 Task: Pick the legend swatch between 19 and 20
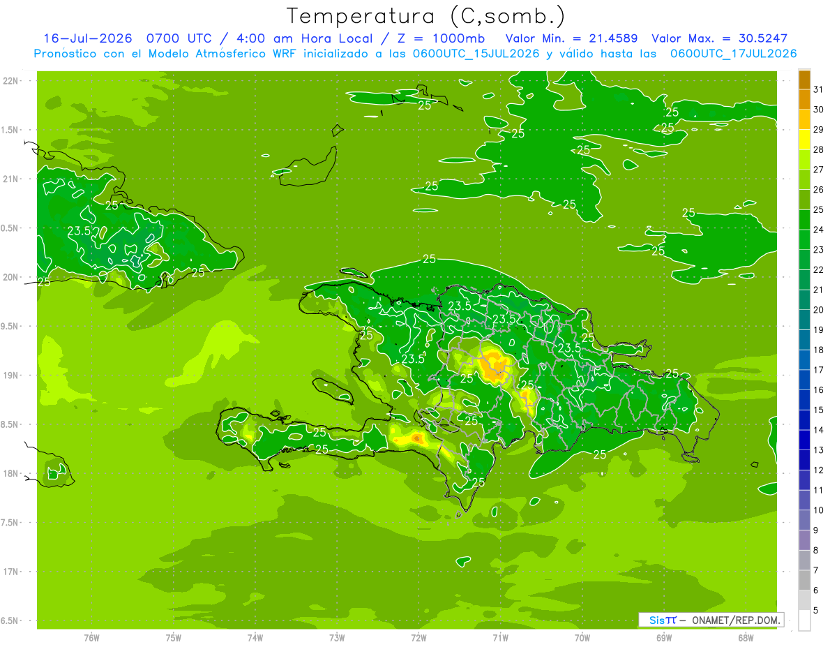[804, 320]
